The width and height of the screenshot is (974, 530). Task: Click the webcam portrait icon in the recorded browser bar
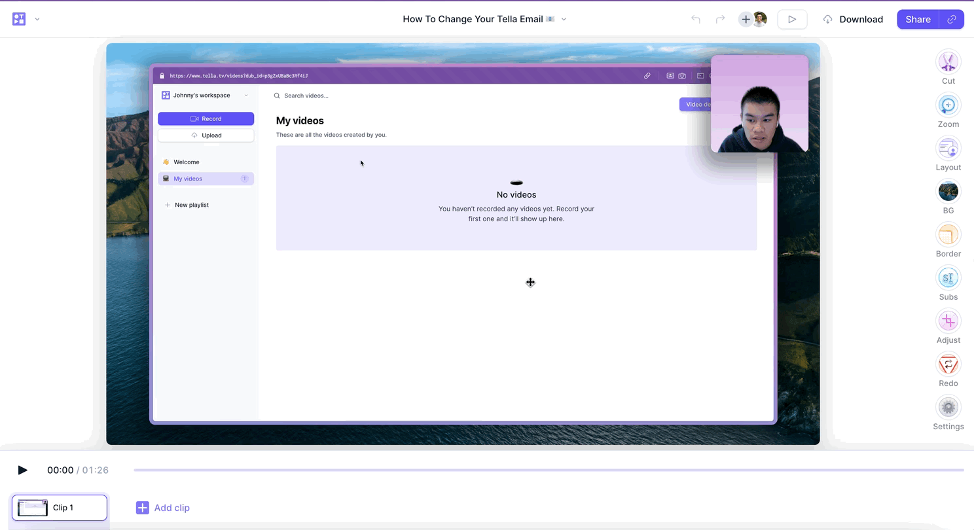(x=670, y=76)
